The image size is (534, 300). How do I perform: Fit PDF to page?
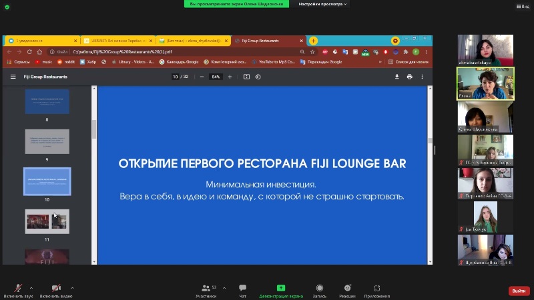[x=246, y=77]
